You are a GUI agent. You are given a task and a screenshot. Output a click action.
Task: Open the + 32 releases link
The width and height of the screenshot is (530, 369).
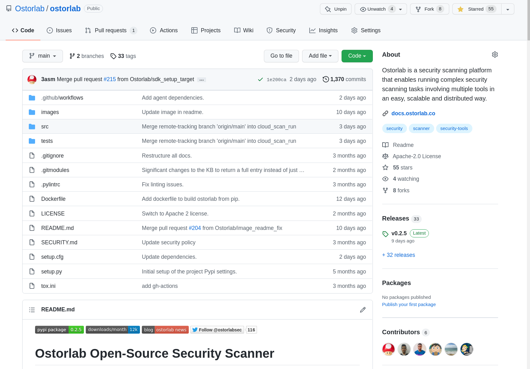pyautogui.click(x=399, y=255)
